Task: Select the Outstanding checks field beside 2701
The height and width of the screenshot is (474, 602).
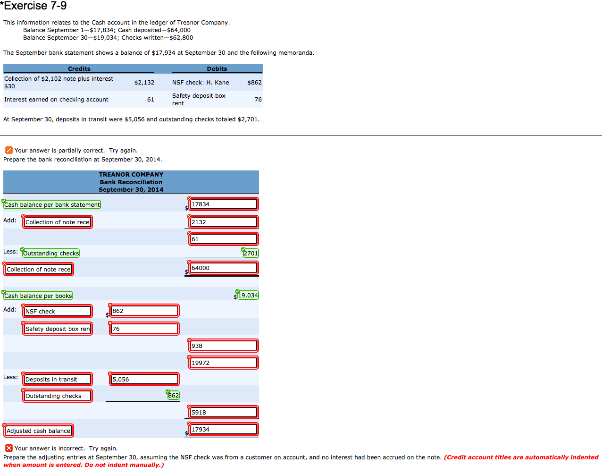Action: coord(51,253)
